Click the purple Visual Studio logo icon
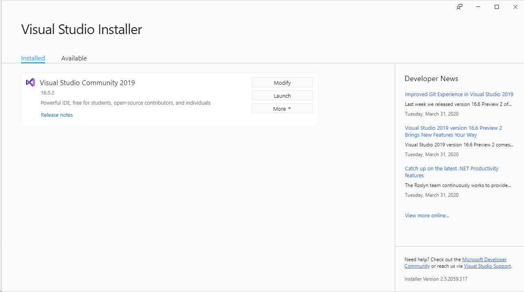524x292 pixels. (30, 82)
